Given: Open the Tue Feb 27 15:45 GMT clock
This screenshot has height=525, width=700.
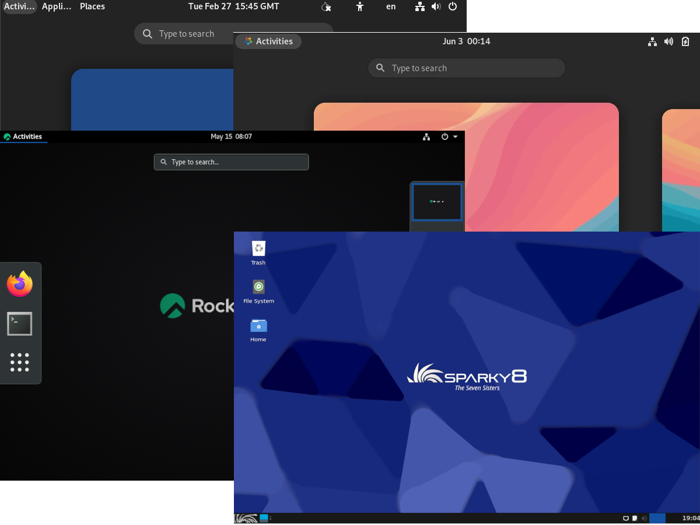Looking at the screenshot, I should coord(234,6).
